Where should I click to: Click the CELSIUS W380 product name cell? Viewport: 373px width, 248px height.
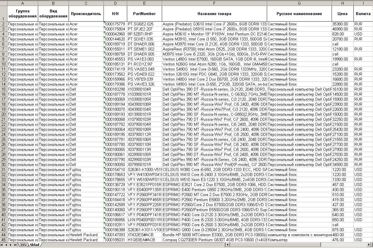tap(214, 169)
